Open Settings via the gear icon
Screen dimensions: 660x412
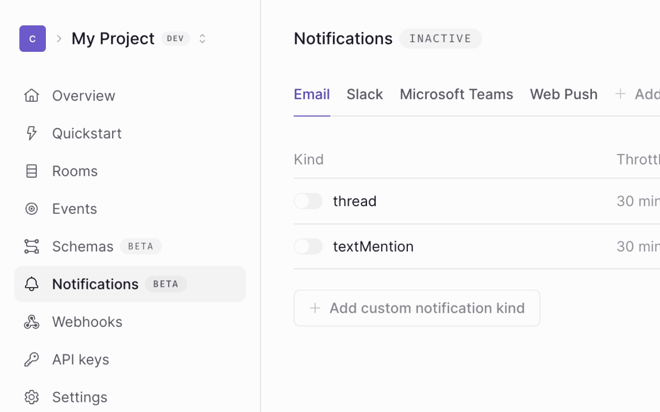[x=31, y=397]
